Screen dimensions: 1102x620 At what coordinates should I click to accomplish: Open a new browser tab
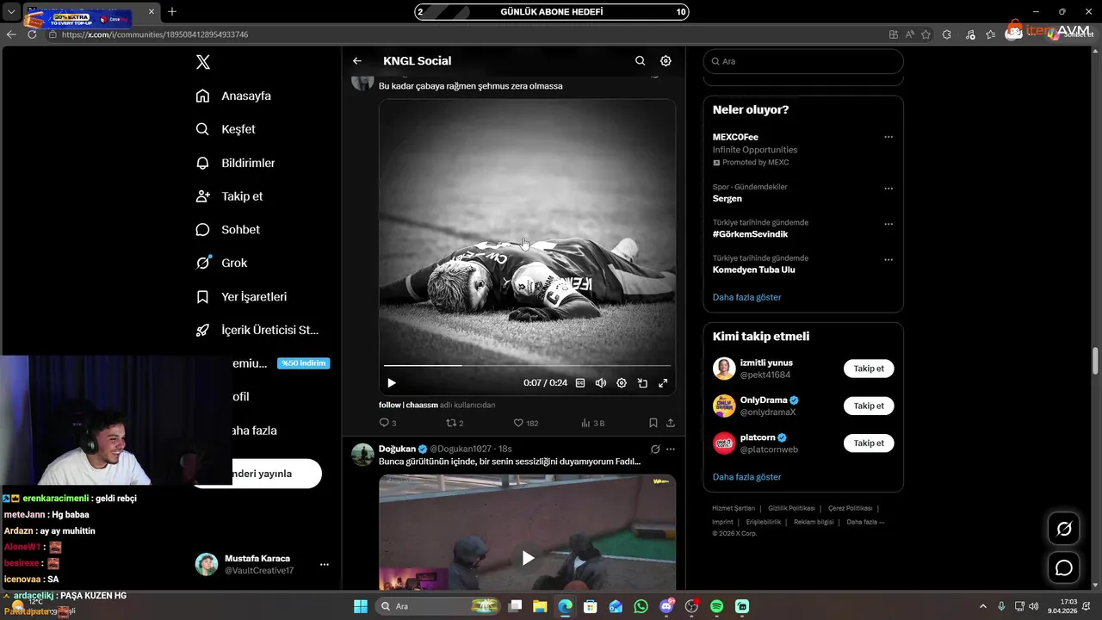coord(172,11)
